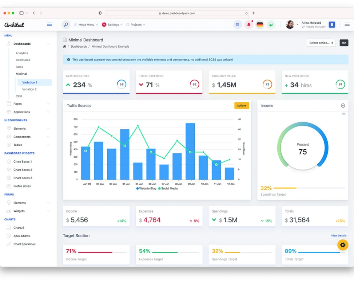Click the home icon in breadcrumb
This screenshot has height=282, width=354.
(64, 47)
